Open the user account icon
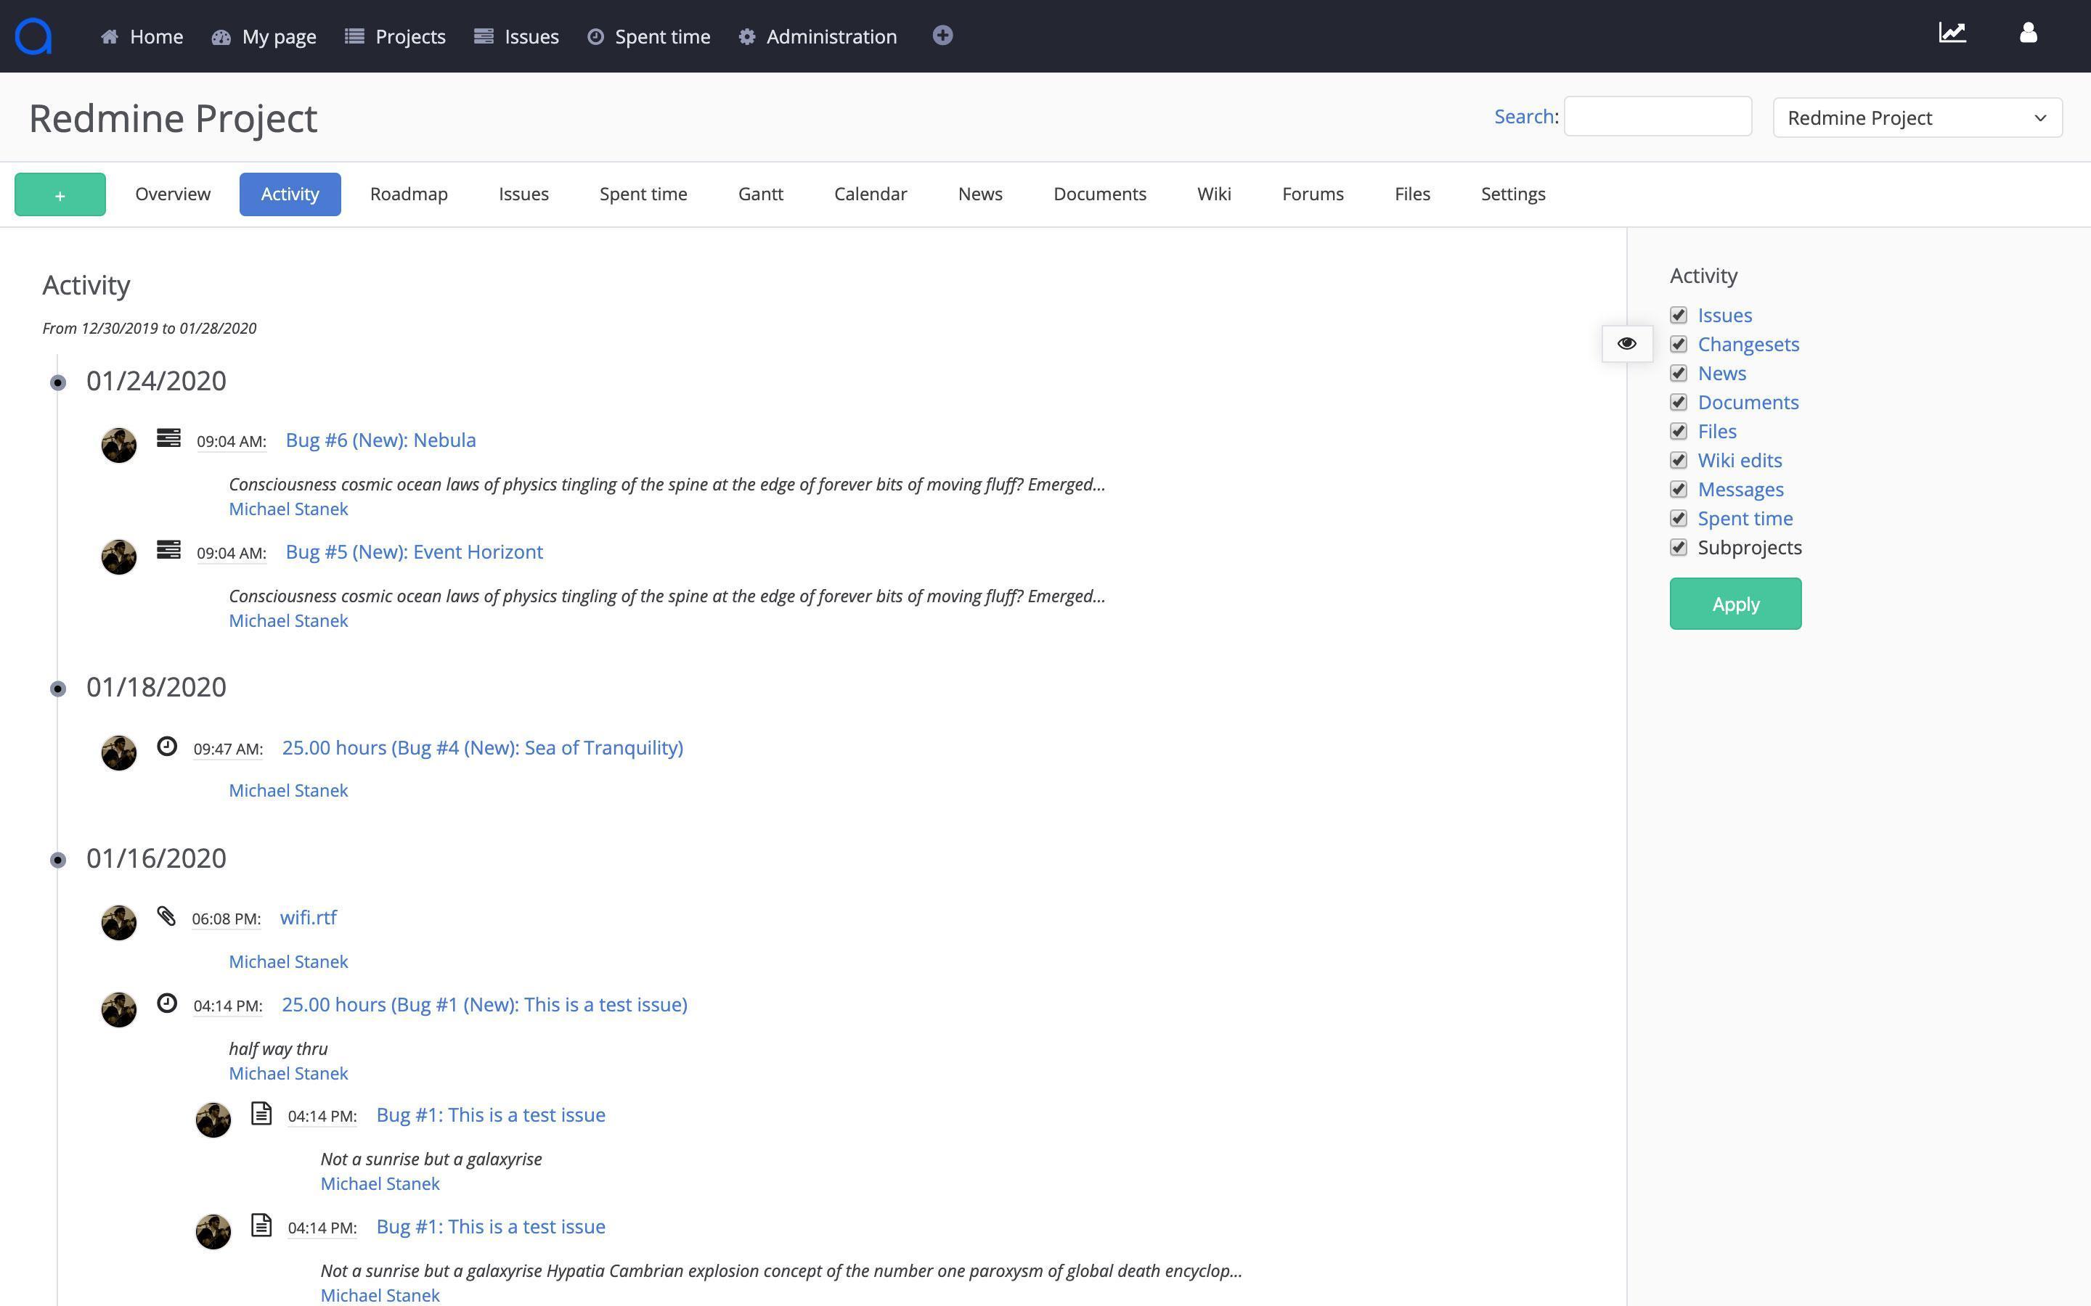 coord(2029,33)
